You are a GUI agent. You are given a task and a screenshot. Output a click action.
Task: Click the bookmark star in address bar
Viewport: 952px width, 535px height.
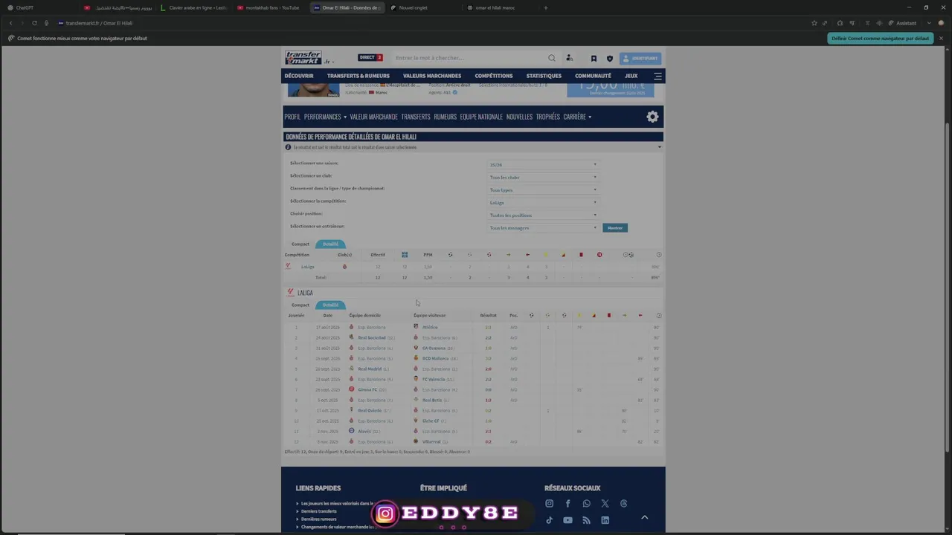pyautogui.click(x=814, y=23)
